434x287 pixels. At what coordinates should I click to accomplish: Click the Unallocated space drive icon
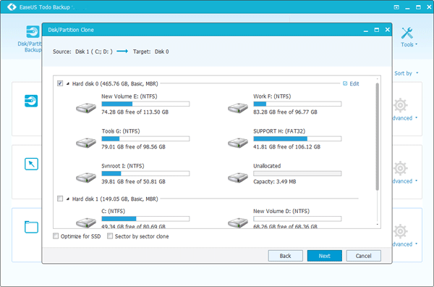[x=238, y=178]
